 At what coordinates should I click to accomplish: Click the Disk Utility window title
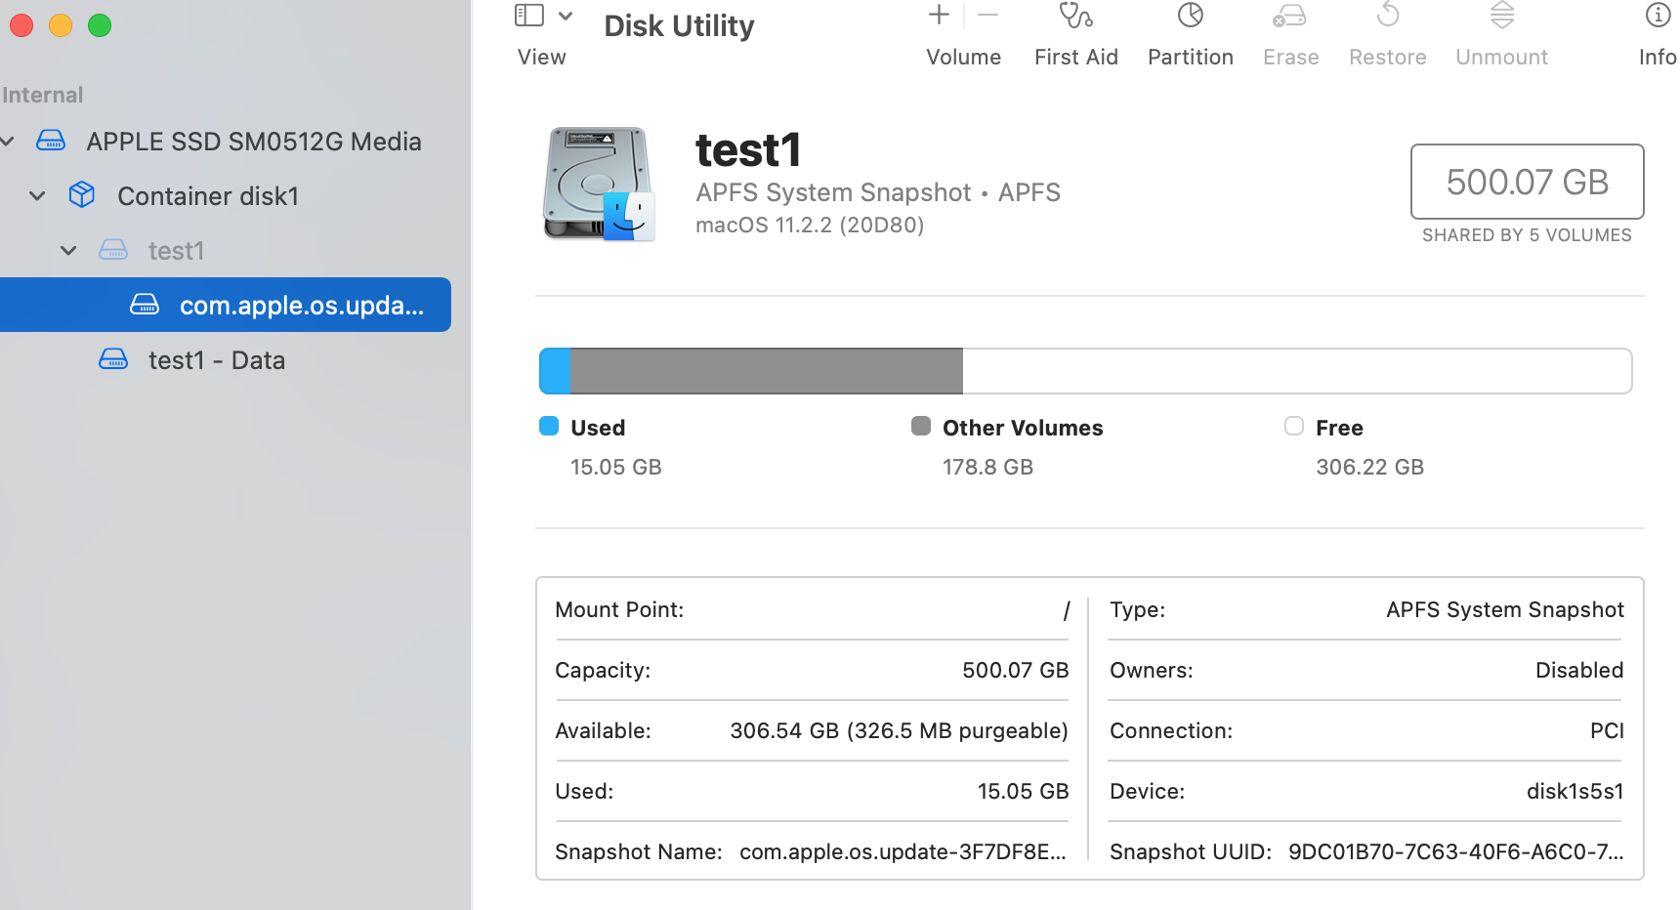(680, 26)
